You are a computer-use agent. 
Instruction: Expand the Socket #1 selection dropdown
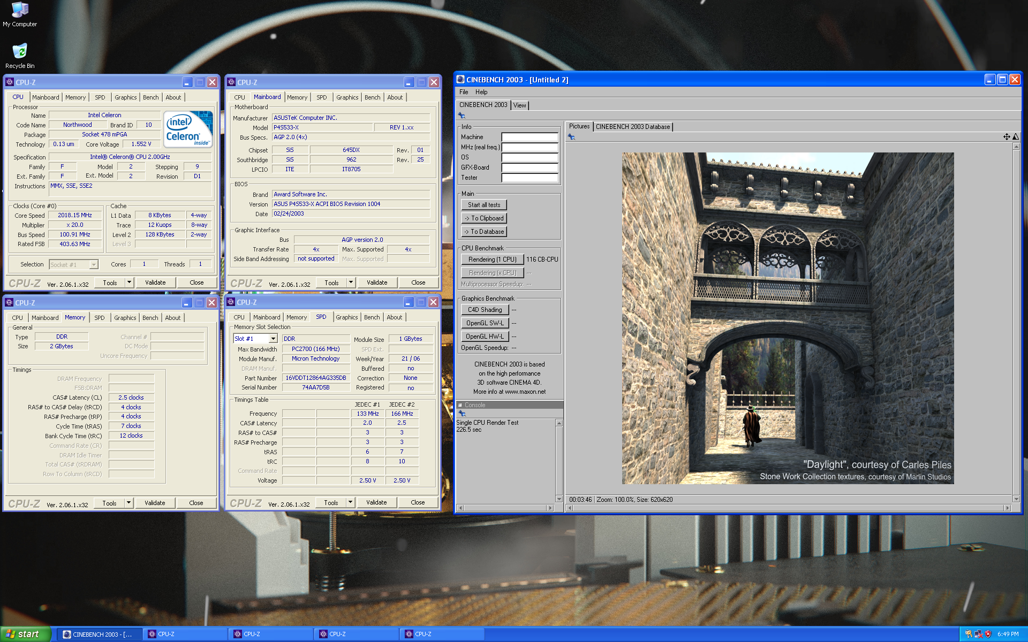pos(94,265)
